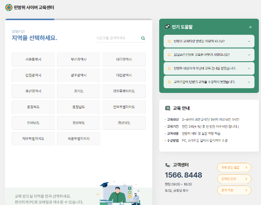Select 충청남도 region button
The image size is (261, 205).
point(79,107)
